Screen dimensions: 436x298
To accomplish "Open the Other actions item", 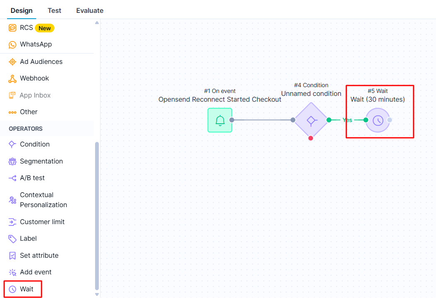I will [29, 112].
